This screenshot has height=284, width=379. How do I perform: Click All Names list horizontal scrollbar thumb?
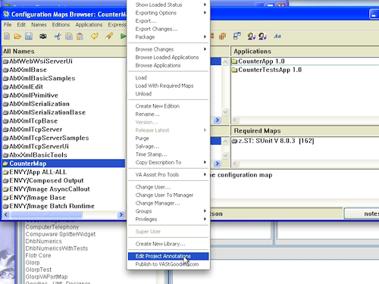tap(46, 214)
